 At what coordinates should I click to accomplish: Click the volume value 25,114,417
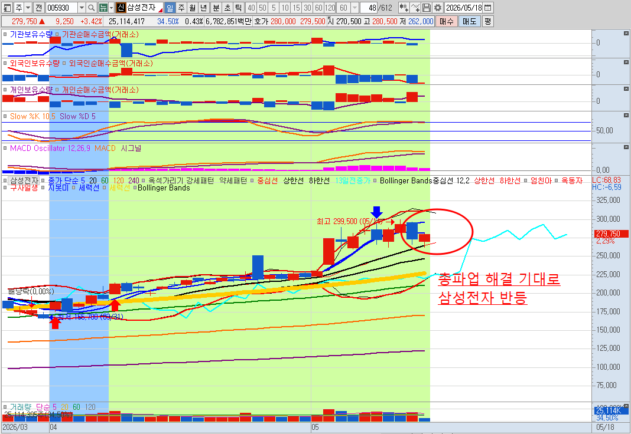[x=126, y=21]
